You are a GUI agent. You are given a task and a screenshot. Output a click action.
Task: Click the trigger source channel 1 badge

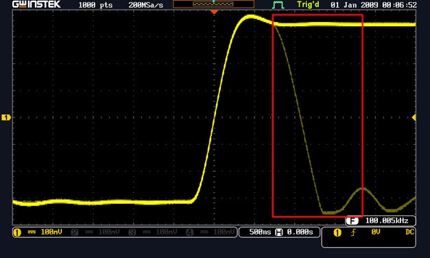tap(337, 233)
